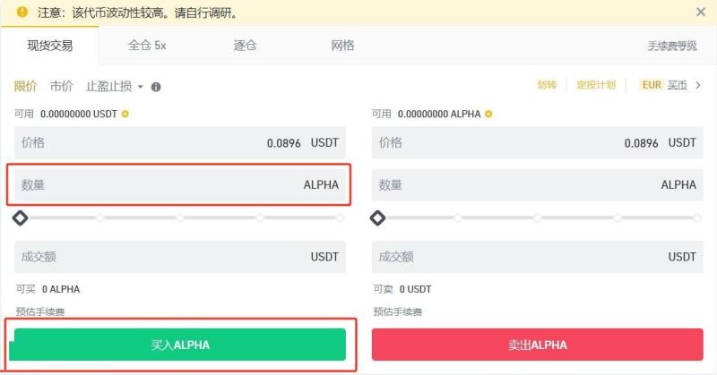
Task: Select the 限价 limit order type
Action: 26,86
